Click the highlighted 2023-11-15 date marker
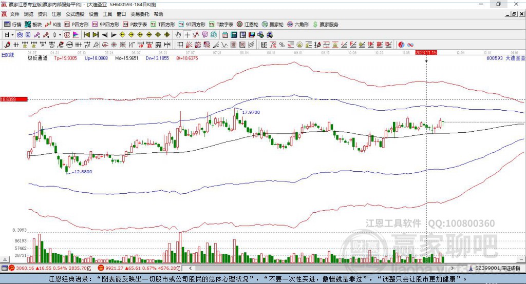This screenshot has height=284, width=526. coord(426,53)
